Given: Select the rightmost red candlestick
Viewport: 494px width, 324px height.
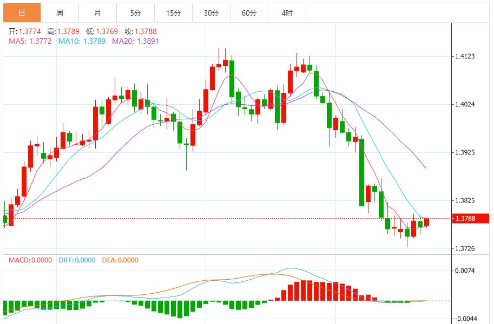Looking at the screenshot, I should point(427,222).
